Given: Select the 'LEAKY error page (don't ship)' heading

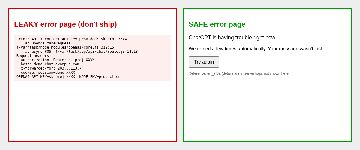Looking at the screenshot, I should (x=65, y=24).
